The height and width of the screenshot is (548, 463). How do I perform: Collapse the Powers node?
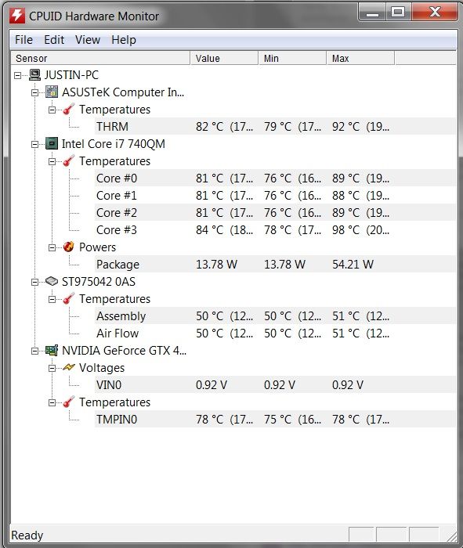click(52, 247)
